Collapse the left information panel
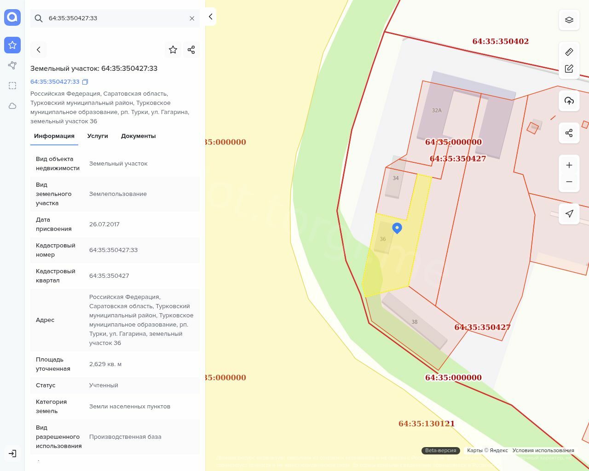Image resolution: width=589 pixels, height=471 pixels. click(210, 17)
